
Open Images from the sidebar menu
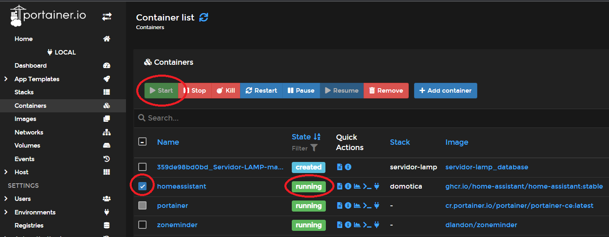[x=25, y=119]
